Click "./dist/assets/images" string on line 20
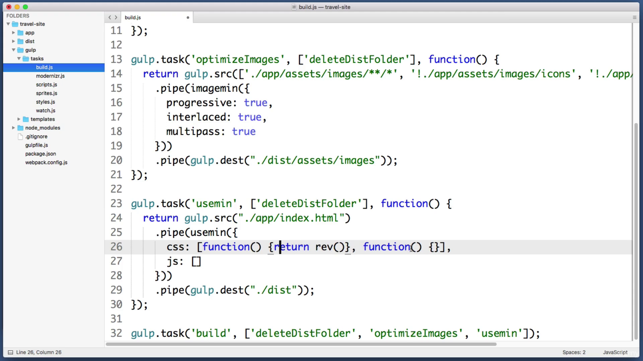 tap(315, 160)
